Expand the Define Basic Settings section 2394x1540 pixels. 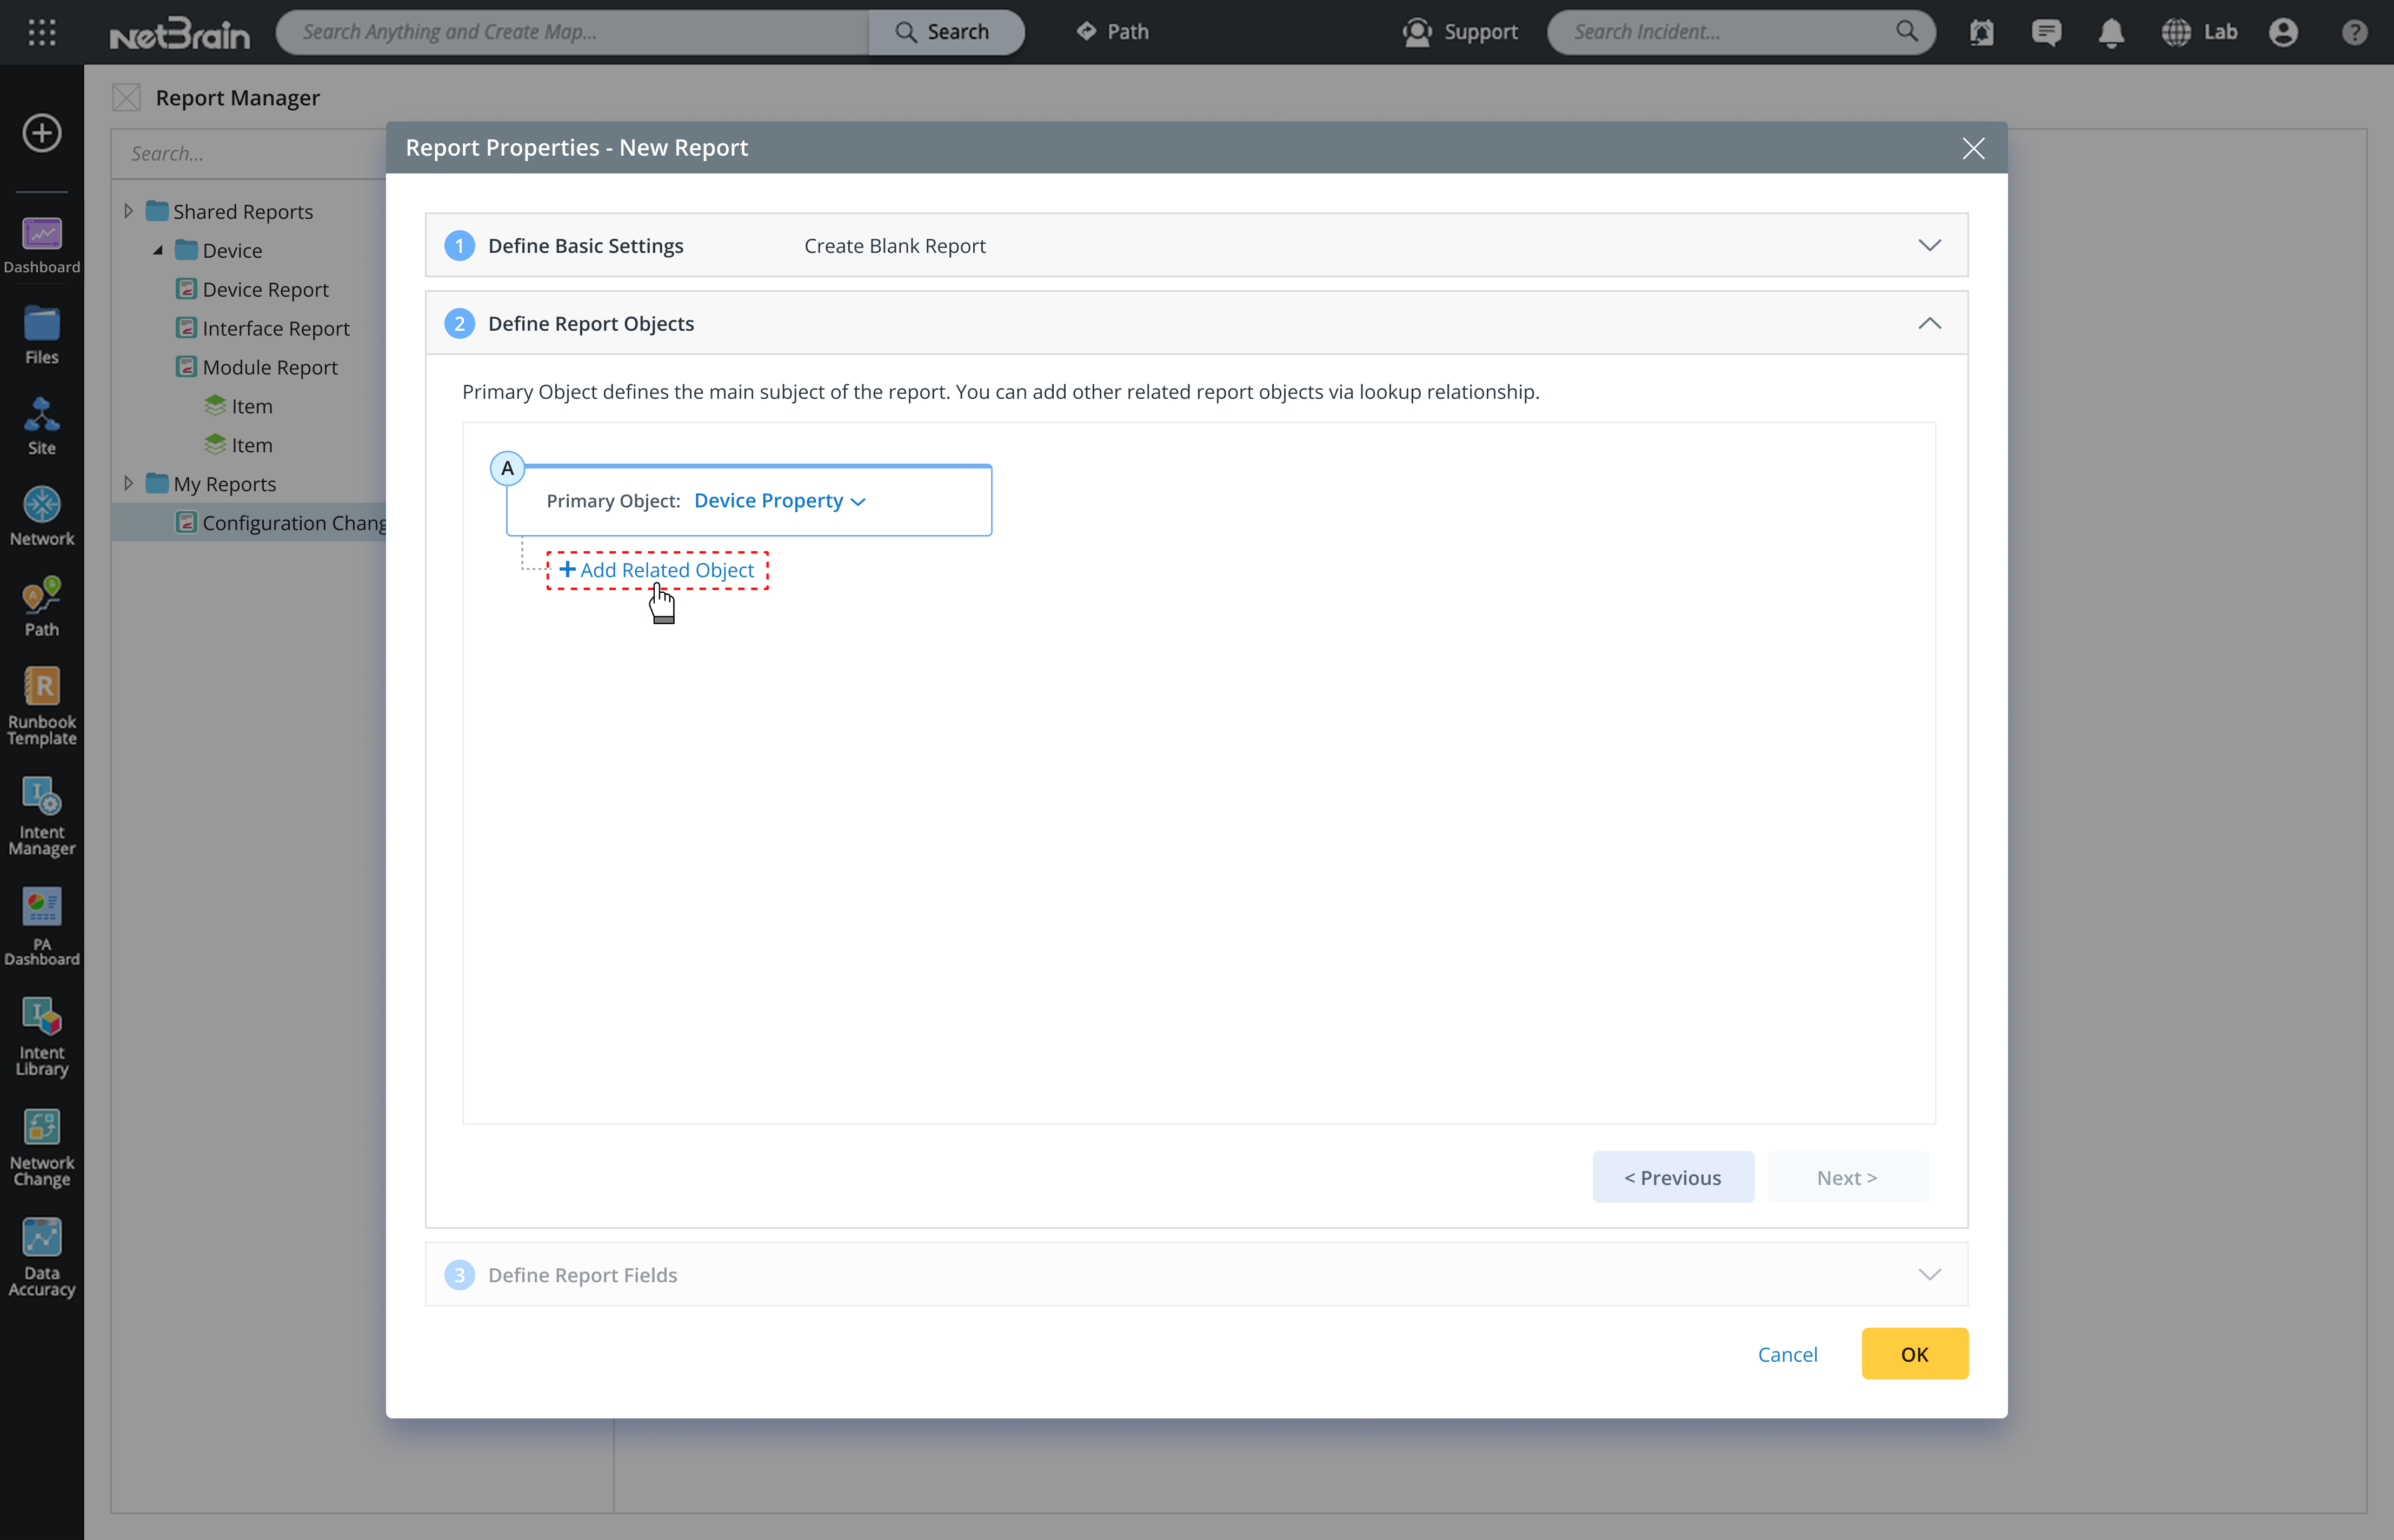click(x=1929, y=245)
